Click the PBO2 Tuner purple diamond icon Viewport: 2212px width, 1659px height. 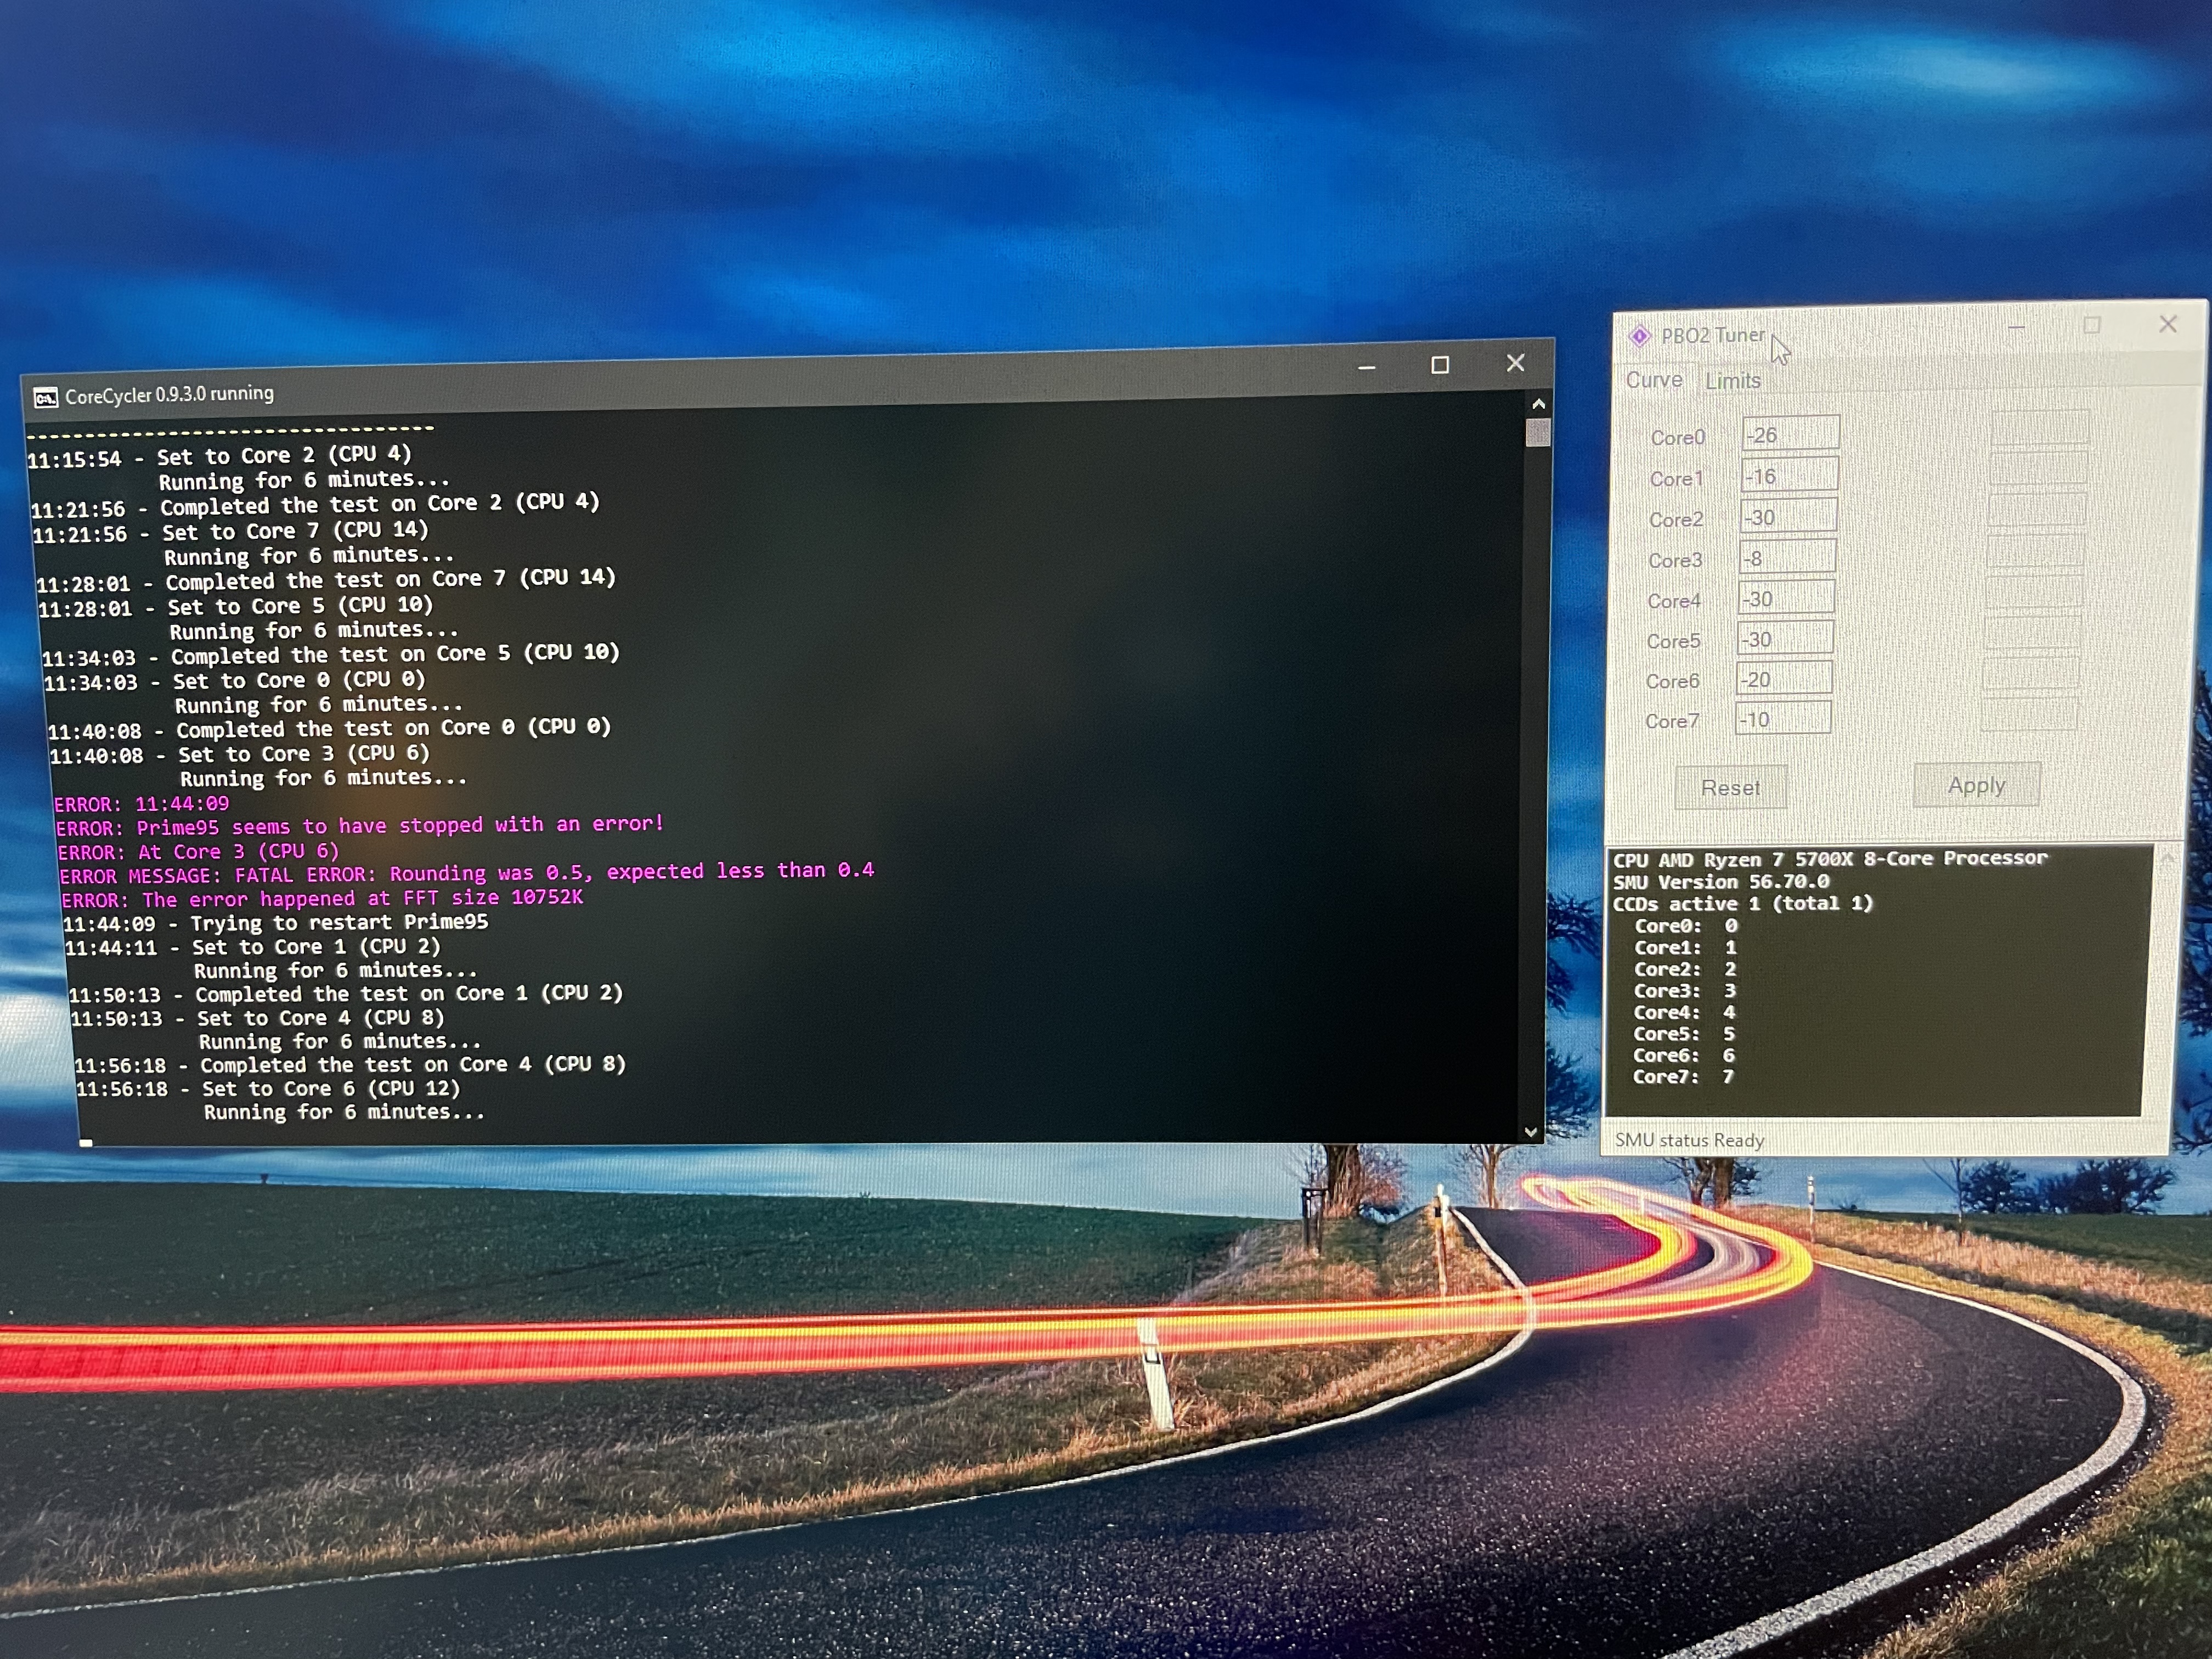click(x=1640, y=336)
